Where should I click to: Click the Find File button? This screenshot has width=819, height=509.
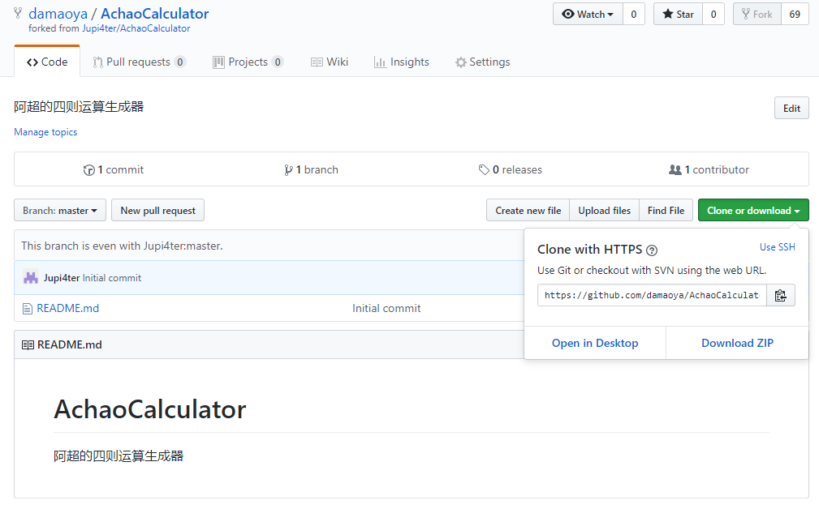pyautogui.click(x=666, y=210)
